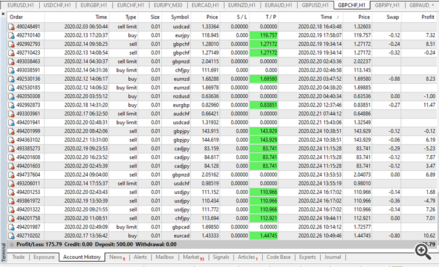
Task: Sort history by the Order column header
Action: coord(26,17)
